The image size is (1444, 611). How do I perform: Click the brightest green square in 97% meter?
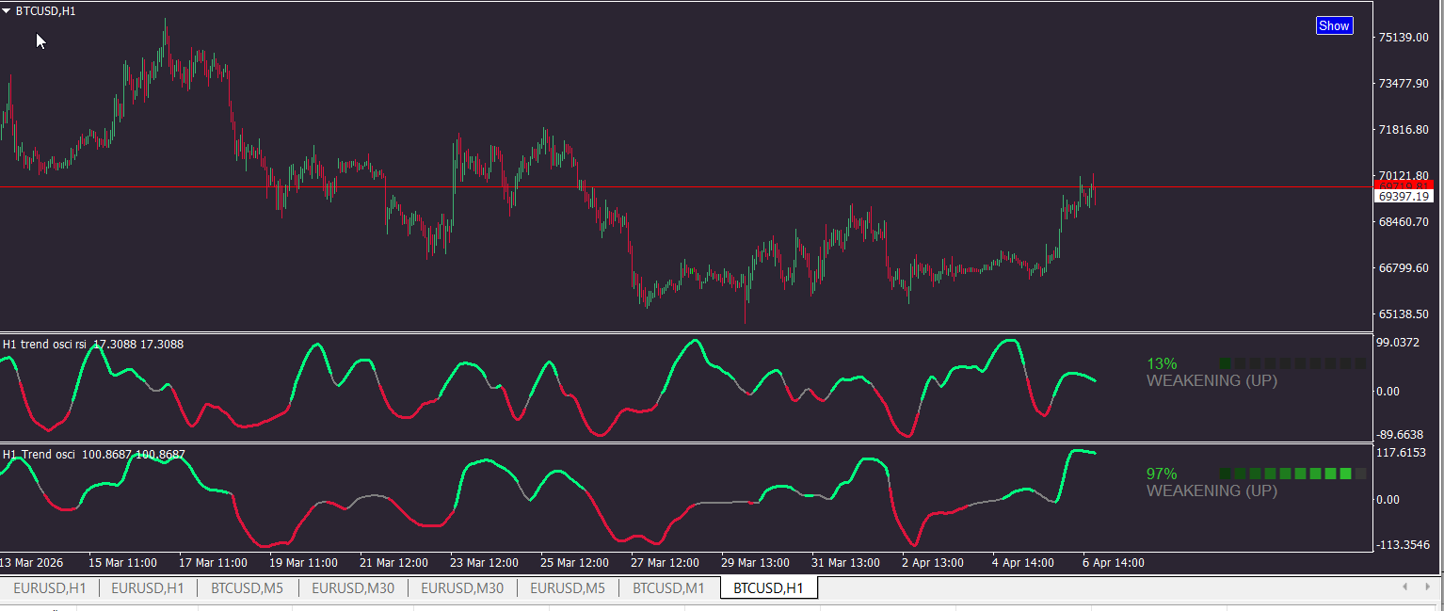1345,474
